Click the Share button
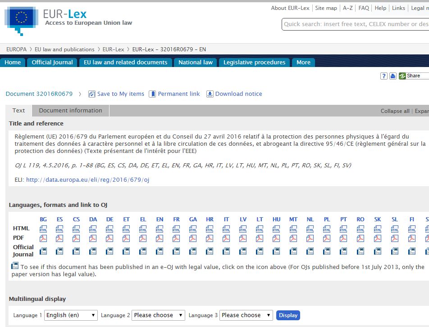The image size is (429, 327). 413,76
